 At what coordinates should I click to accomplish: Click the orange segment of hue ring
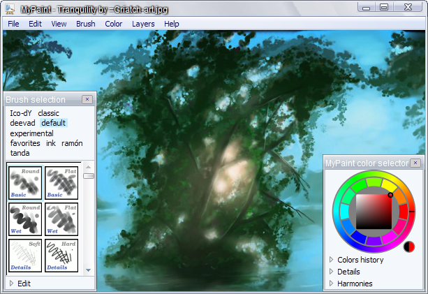pyautogui.click(x=401, y=197)
